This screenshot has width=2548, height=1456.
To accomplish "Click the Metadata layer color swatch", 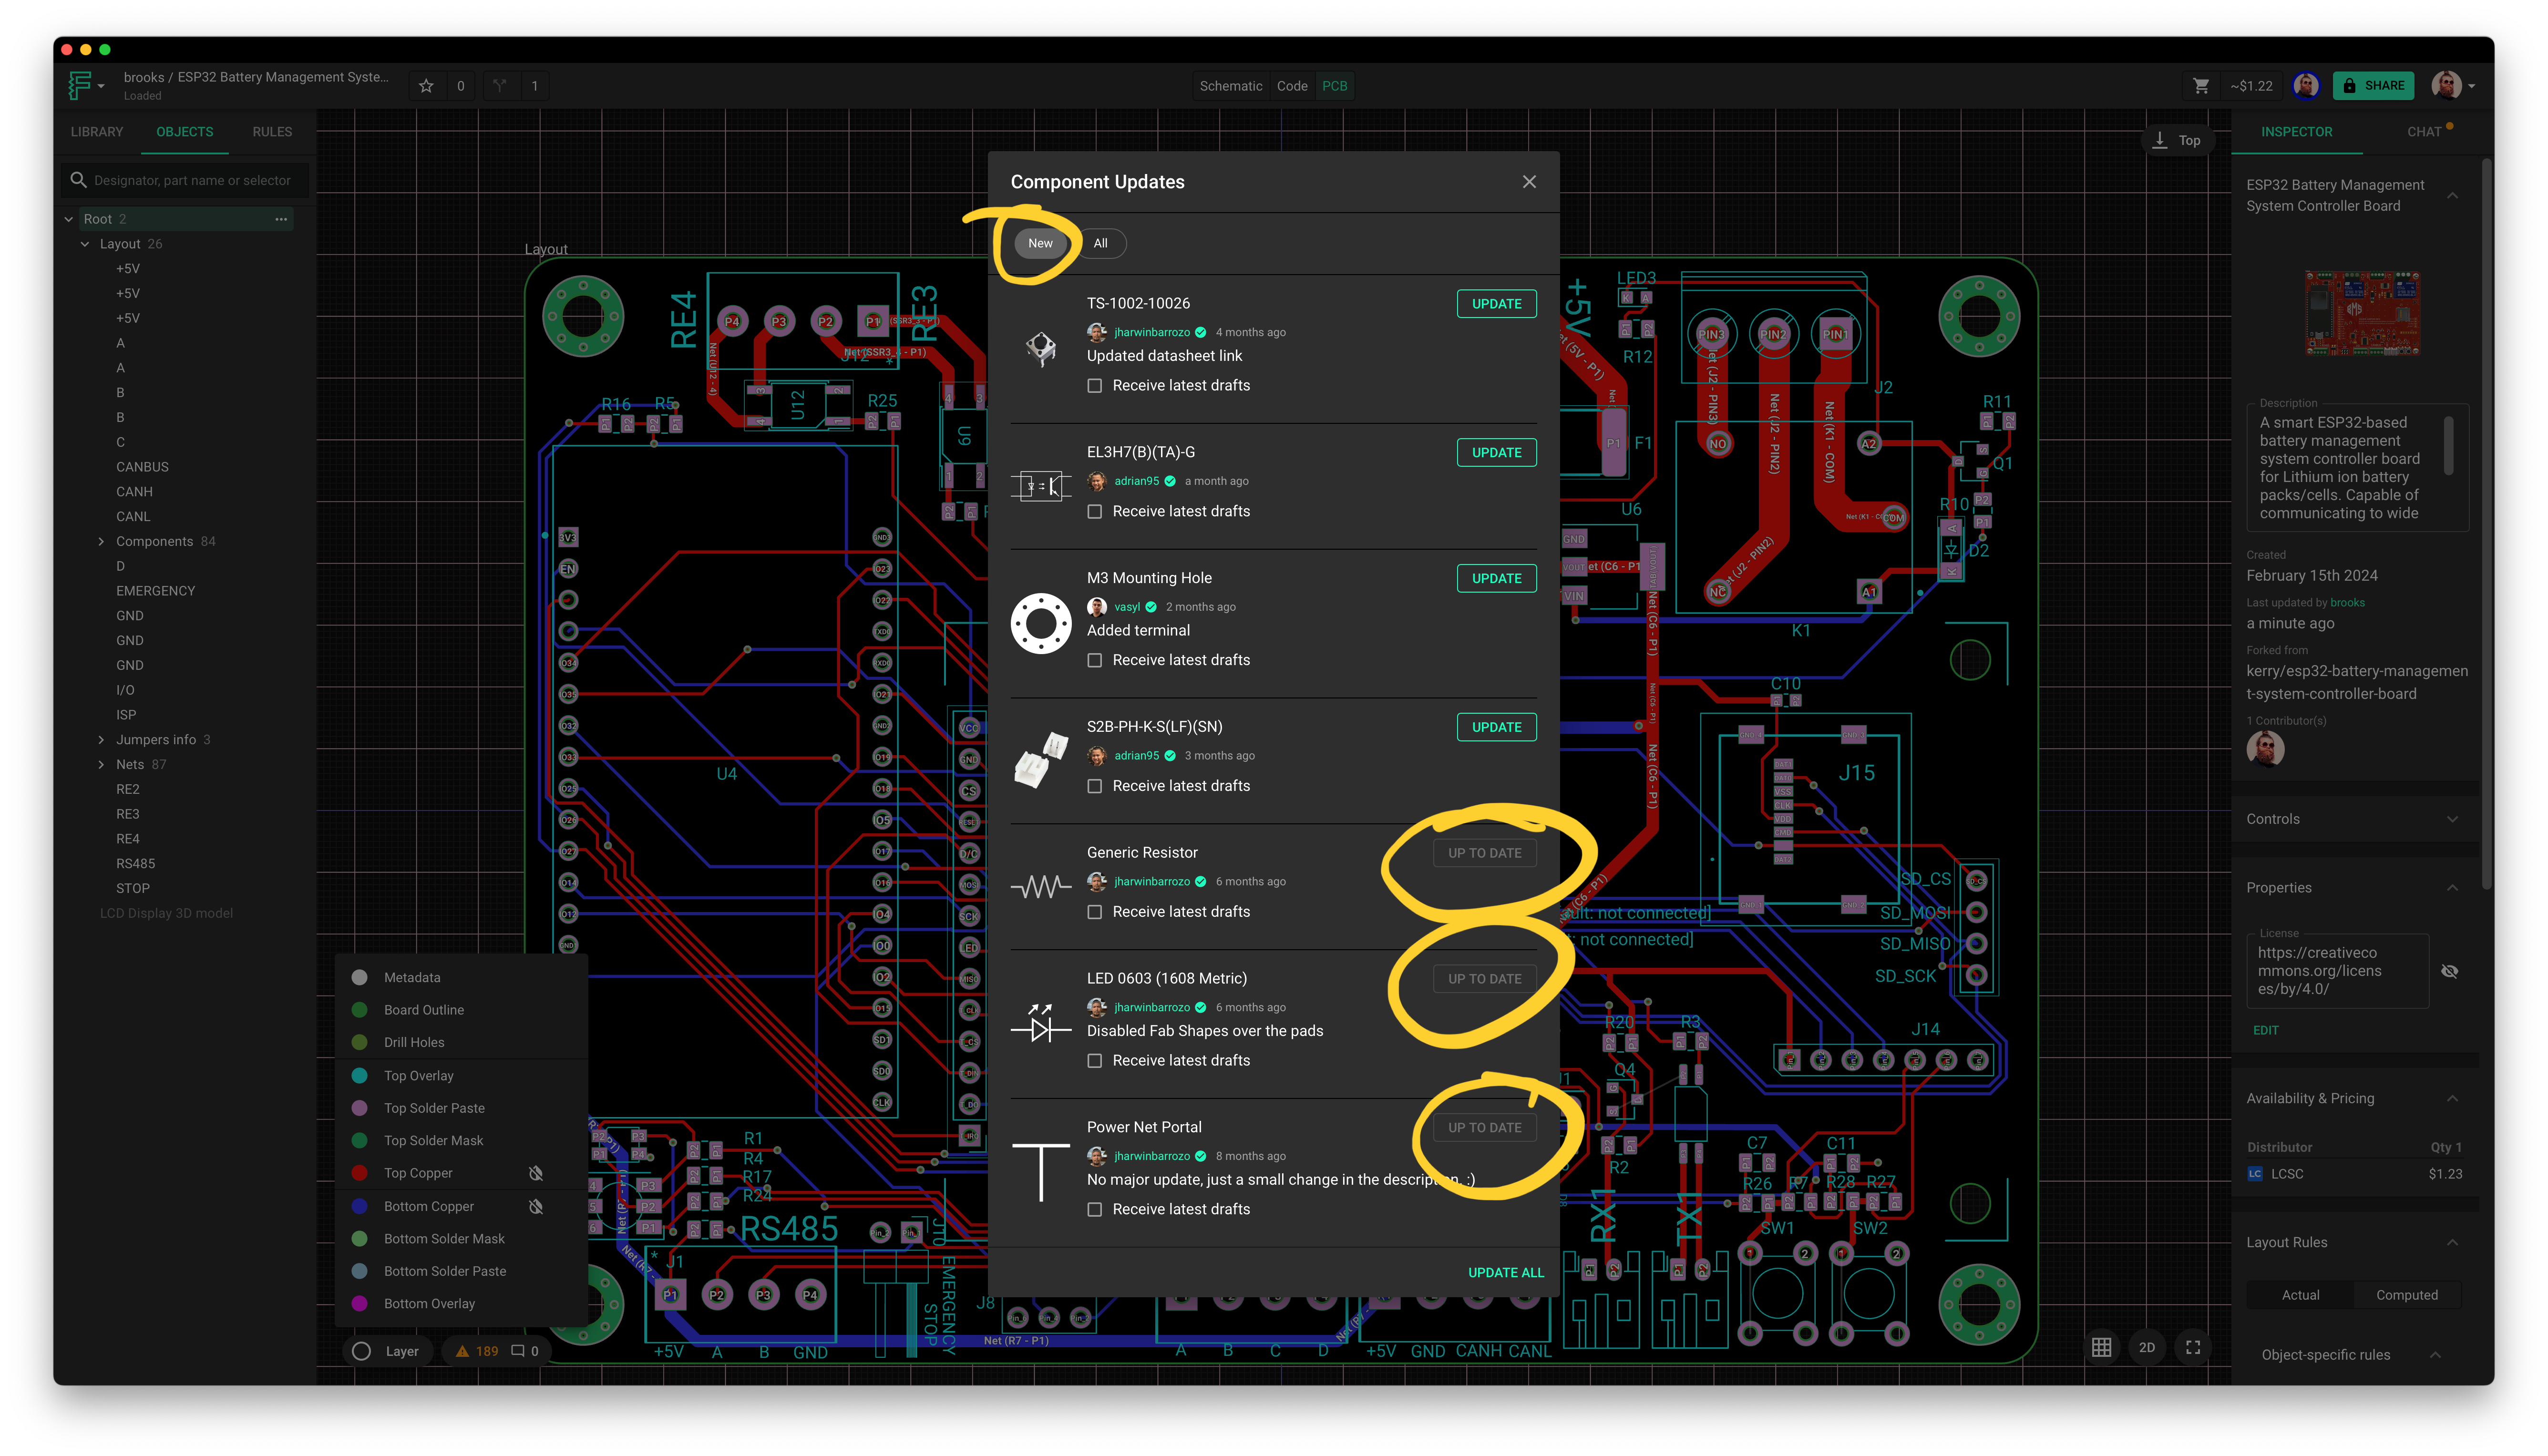I will coord(360,978).
